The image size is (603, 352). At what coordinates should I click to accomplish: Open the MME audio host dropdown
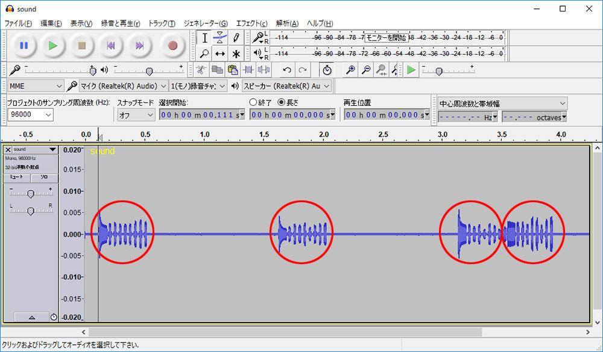(x=35, y=86)
